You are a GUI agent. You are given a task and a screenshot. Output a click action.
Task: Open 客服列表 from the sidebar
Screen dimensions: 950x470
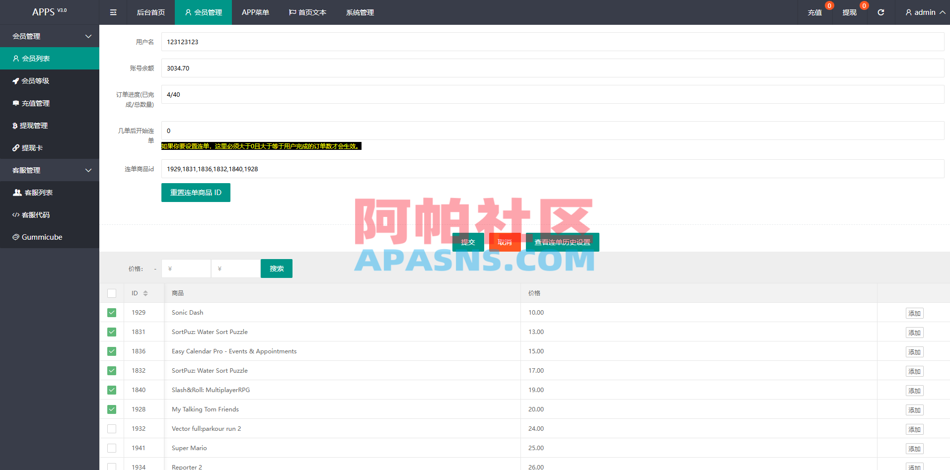pyautogui.click(x=39, y=192)
